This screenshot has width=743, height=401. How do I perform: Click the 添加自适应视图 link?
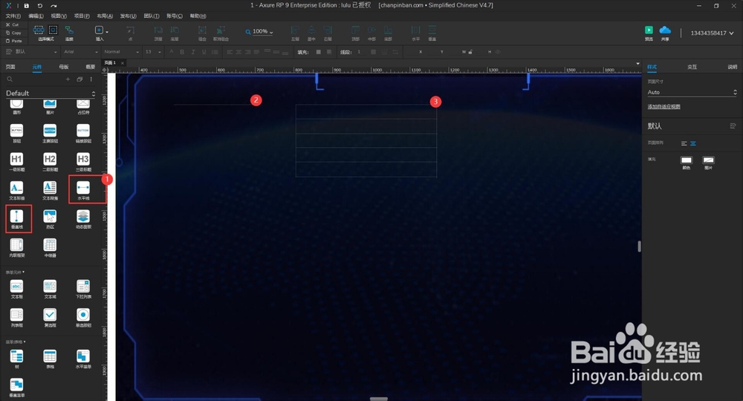[663, 106]
